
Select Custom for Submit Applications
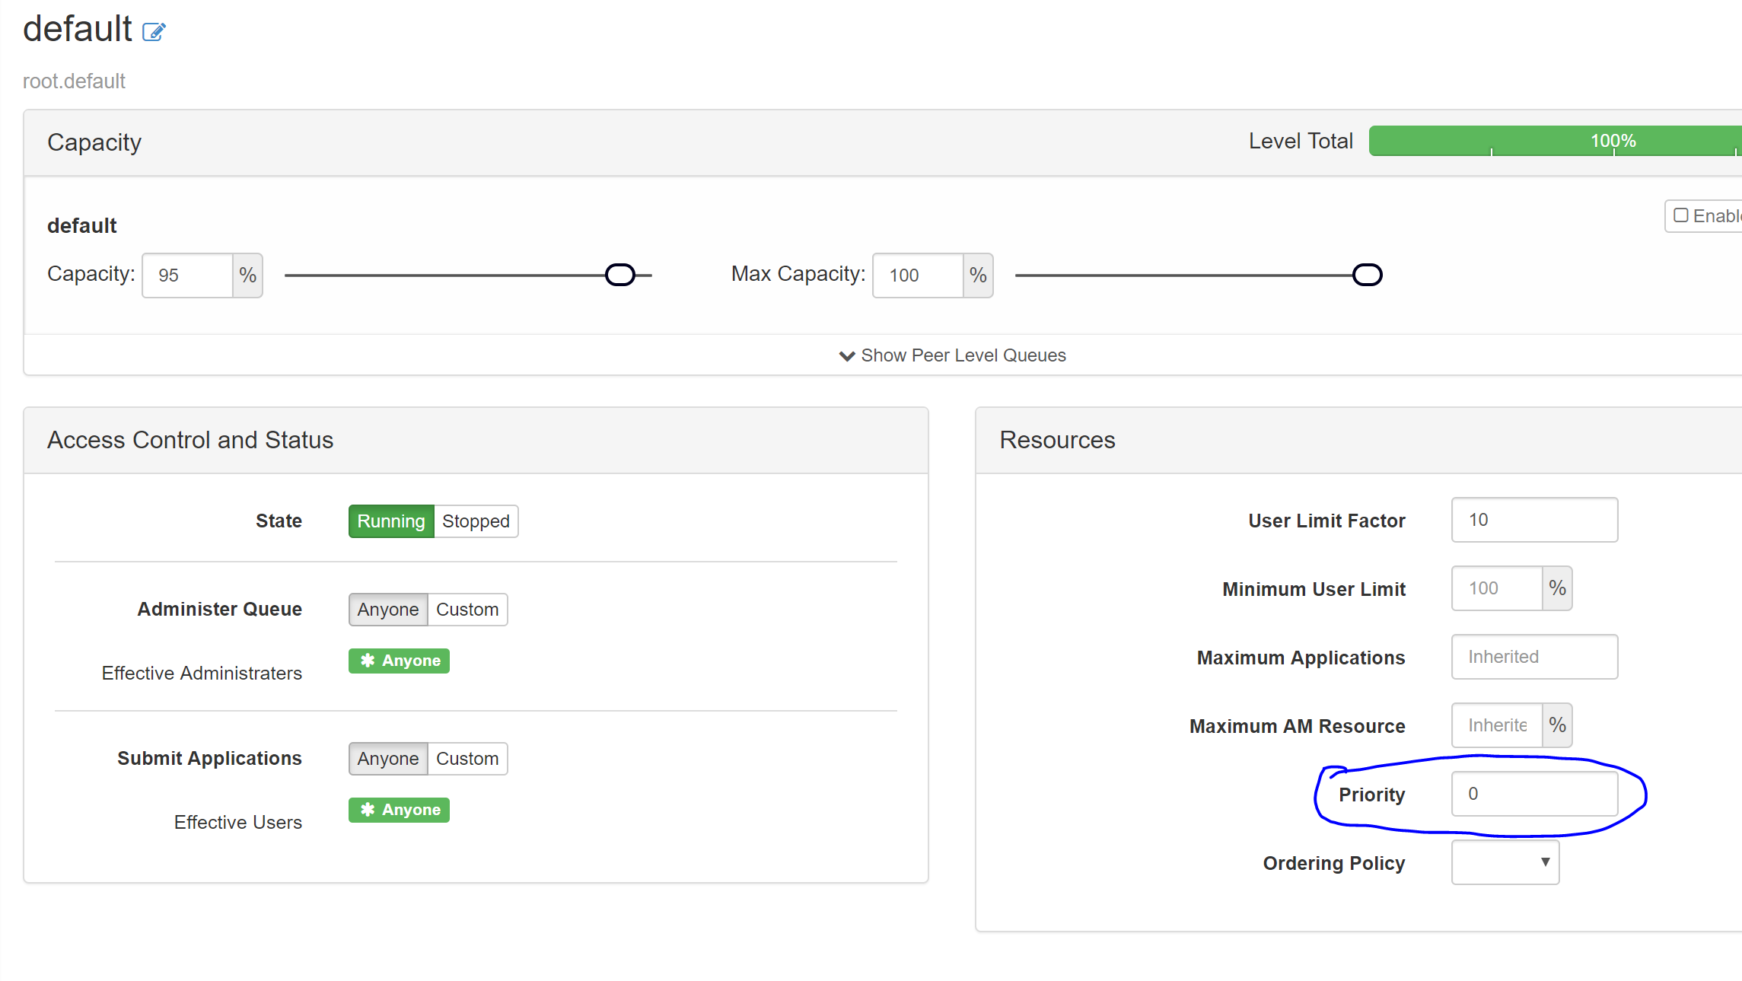tap(467, 759)
